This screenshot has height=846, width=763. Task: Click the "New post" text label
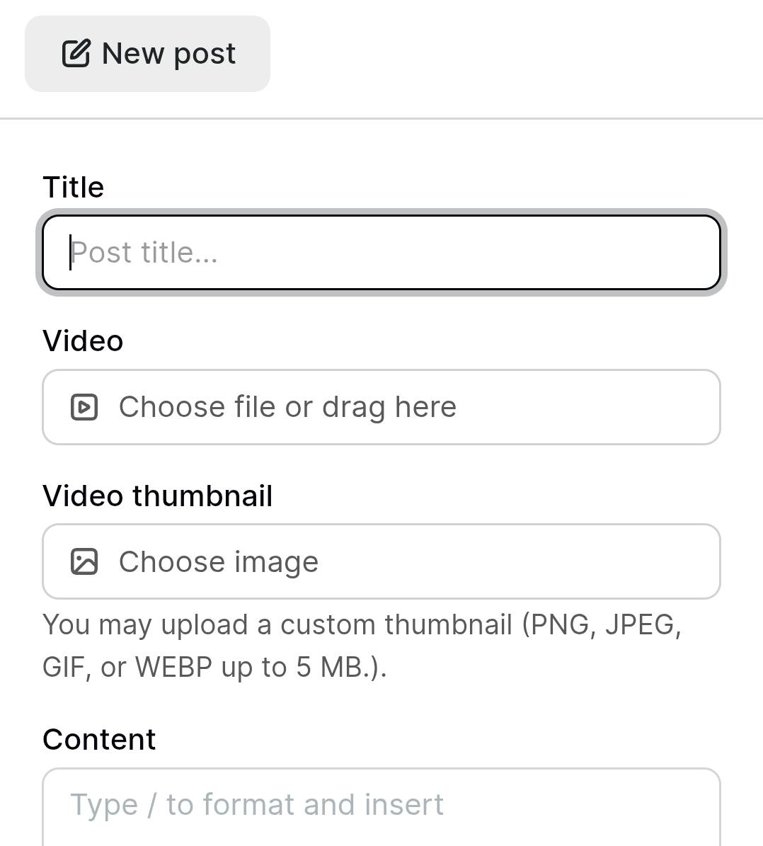click(168, 54)
